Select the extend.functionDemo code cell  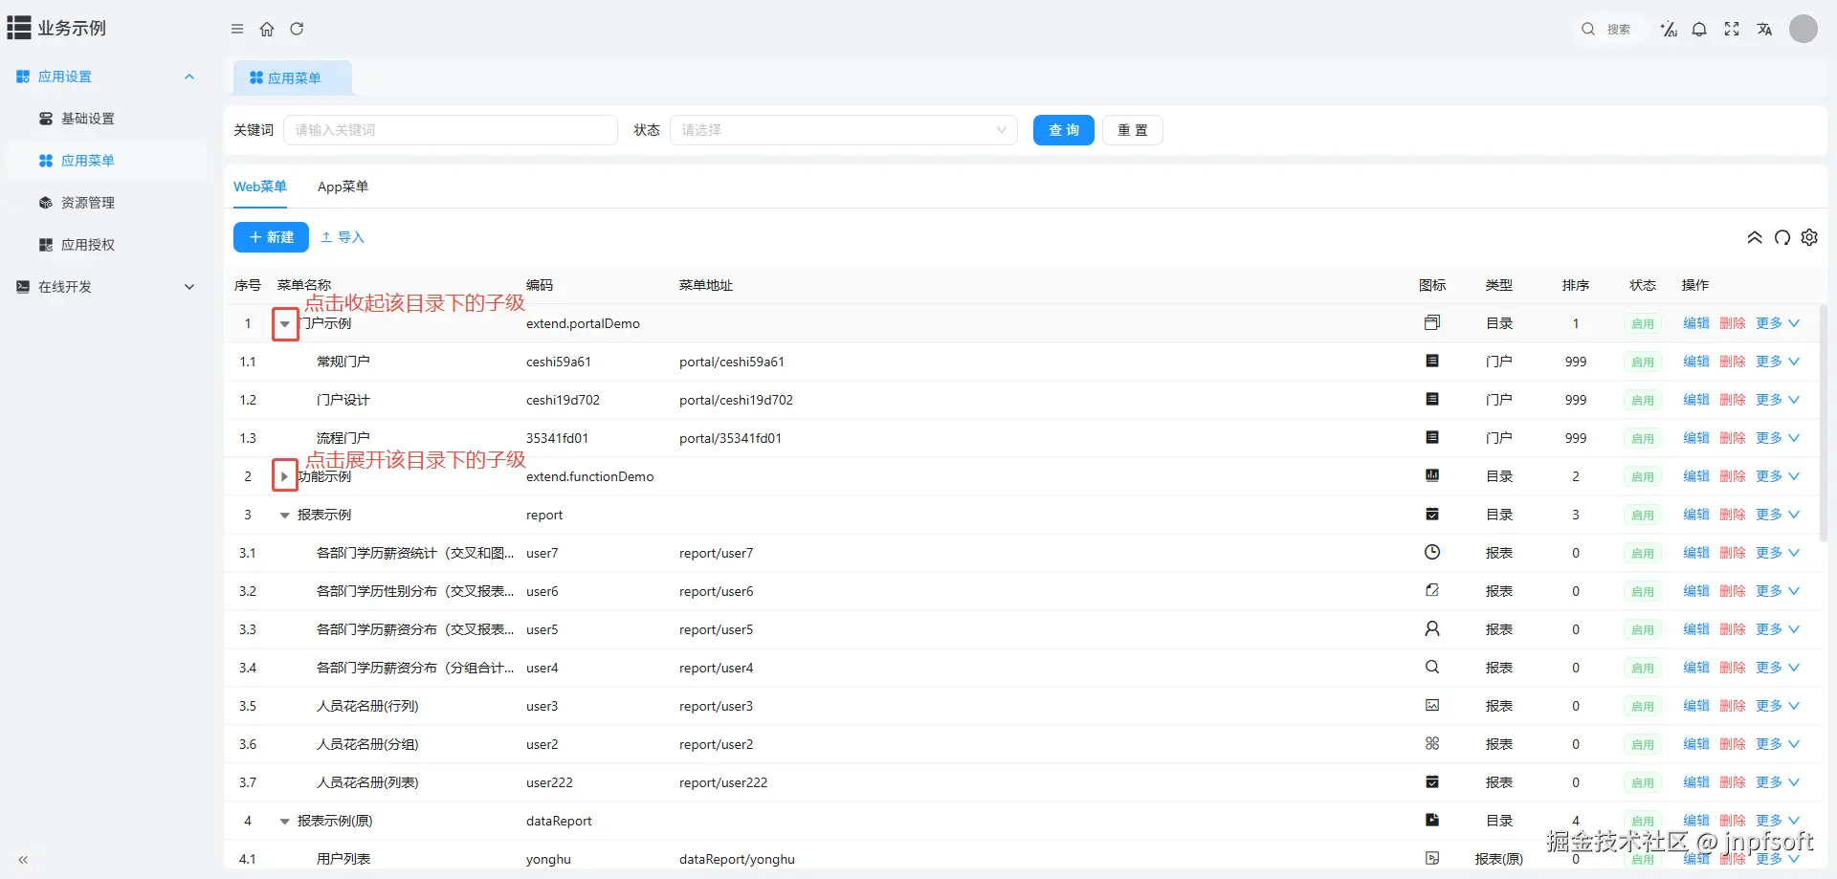click(x=589, y=476)
